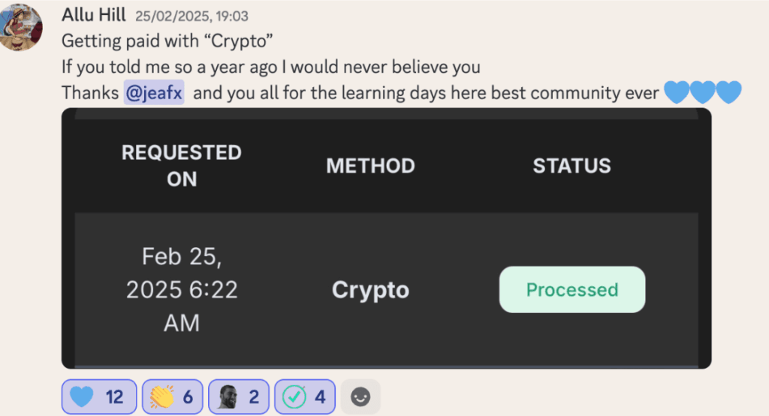Click the green Processed status badge

coord(571,289)
